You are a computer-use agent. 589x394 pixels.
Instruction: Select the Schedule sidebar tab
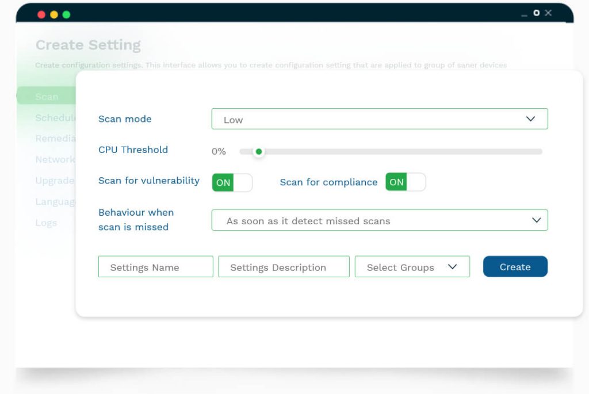pyautogui.click(x=56, y=117)
